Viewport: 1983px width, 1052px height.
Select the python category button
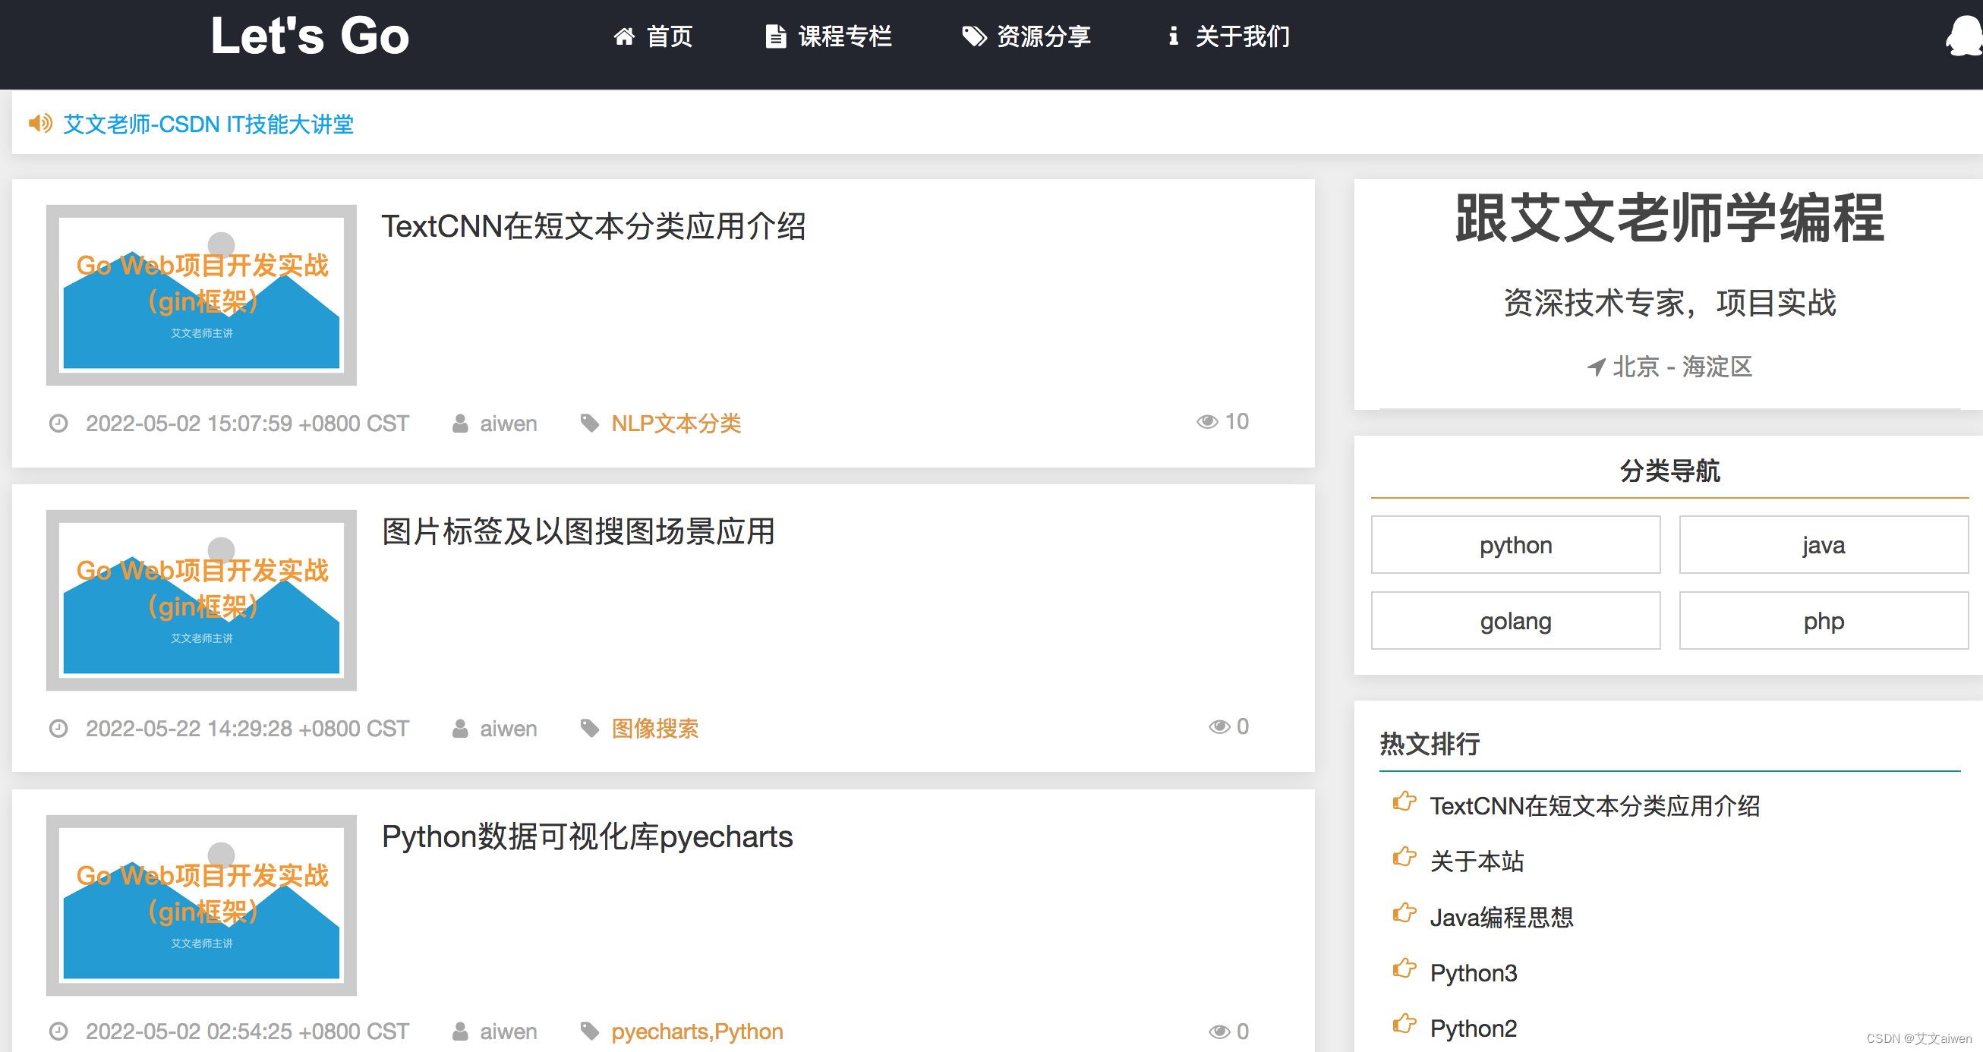pyautogui.click(x=1515, y=545)
